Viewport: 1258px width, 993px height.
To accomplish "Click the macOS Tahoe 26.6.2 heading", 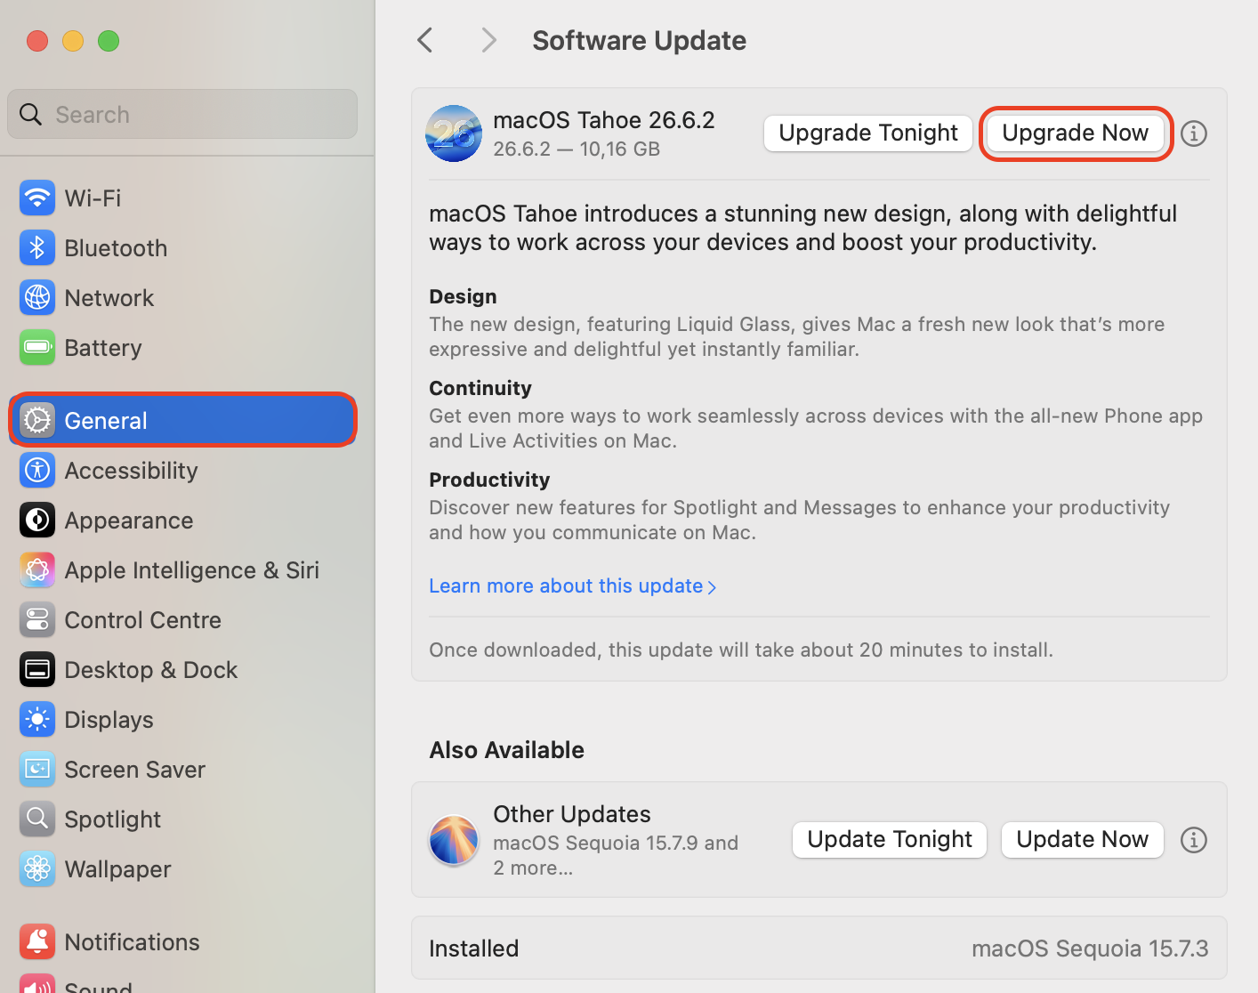I will click(604, 120).
